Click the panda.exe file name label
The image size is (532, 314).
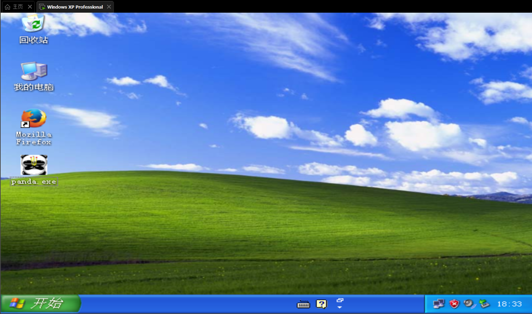click(x=34, y=182)
